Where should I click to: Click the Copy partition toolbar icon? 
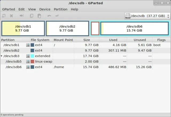click(32, 16)
